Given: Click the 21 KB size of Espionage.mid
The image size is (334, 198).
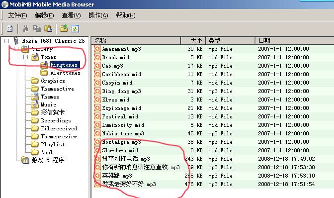Looking at the screenshot, I should (195, 108).
